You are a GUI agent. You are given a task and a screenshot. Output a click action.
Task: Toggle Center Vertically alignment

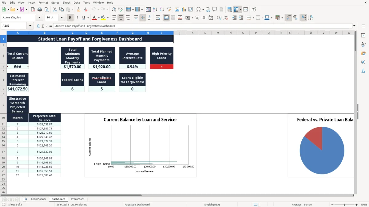(143, 18)
